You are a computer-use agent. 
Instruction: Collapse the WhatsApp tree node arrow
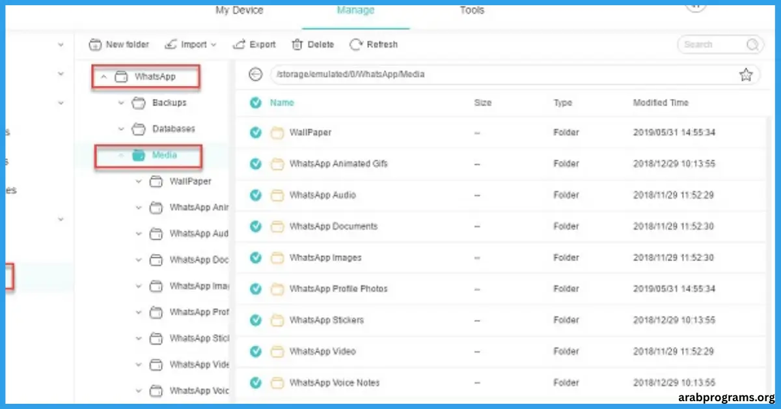[x=103, y=77]
